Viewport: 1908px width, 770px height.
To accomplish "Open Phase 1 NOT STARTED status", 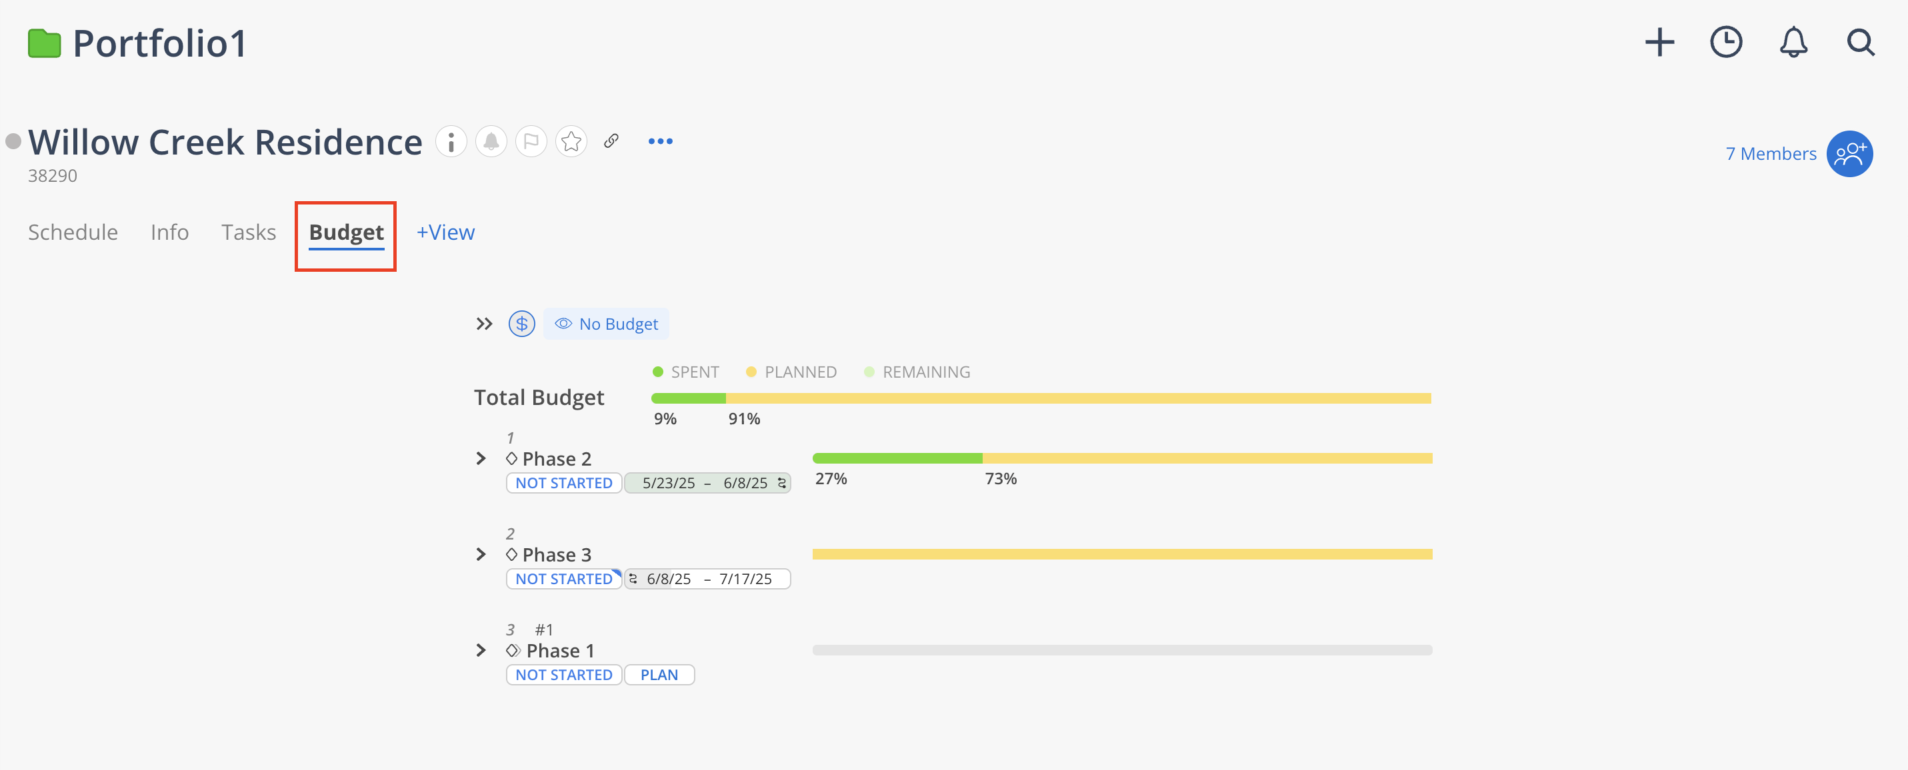I will click(563, 675).
